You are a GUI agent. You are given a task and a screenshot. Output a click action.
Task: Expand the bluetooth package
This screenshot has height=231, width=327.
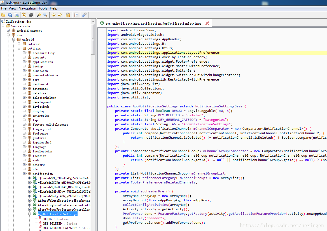[24, 71]
